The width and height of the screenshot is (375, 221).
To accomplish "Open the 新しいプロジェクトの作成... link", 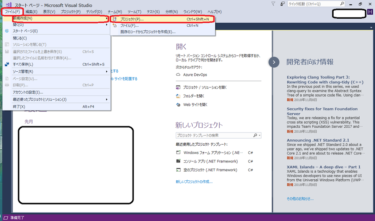I will [x=194, y=182].
